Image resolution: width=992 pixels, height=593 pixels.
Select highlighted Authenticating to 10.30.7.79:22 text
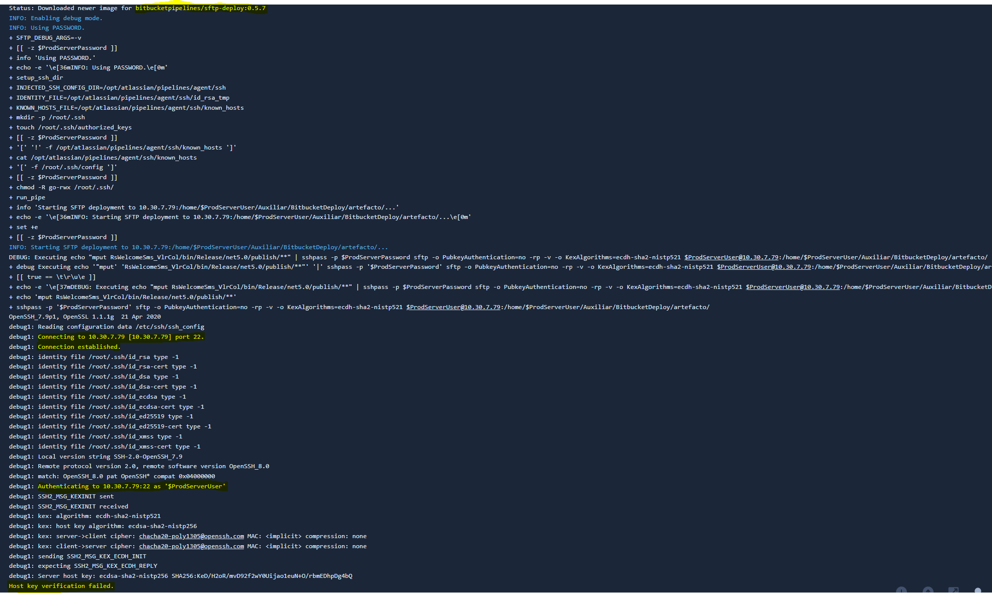(x=132, y=486)
